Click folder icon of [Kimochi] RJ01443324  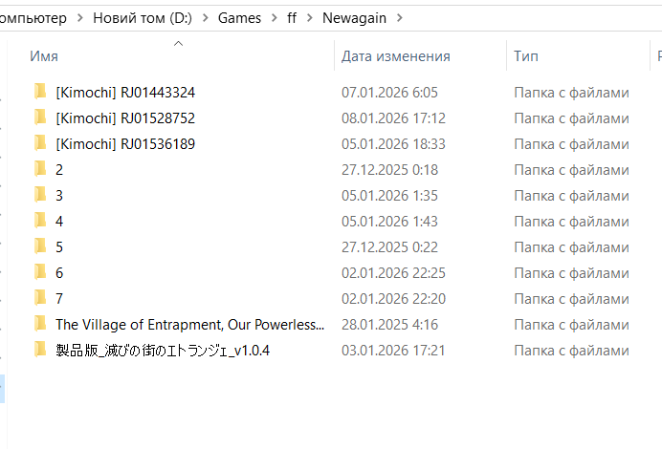40,92
